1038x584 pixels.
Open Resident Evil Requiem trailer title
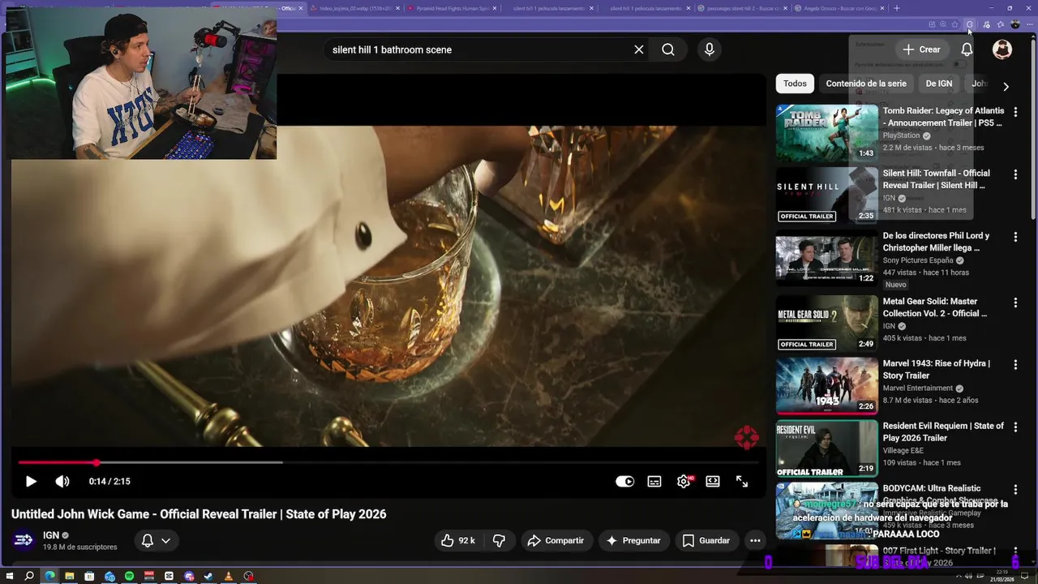[943, 432]
